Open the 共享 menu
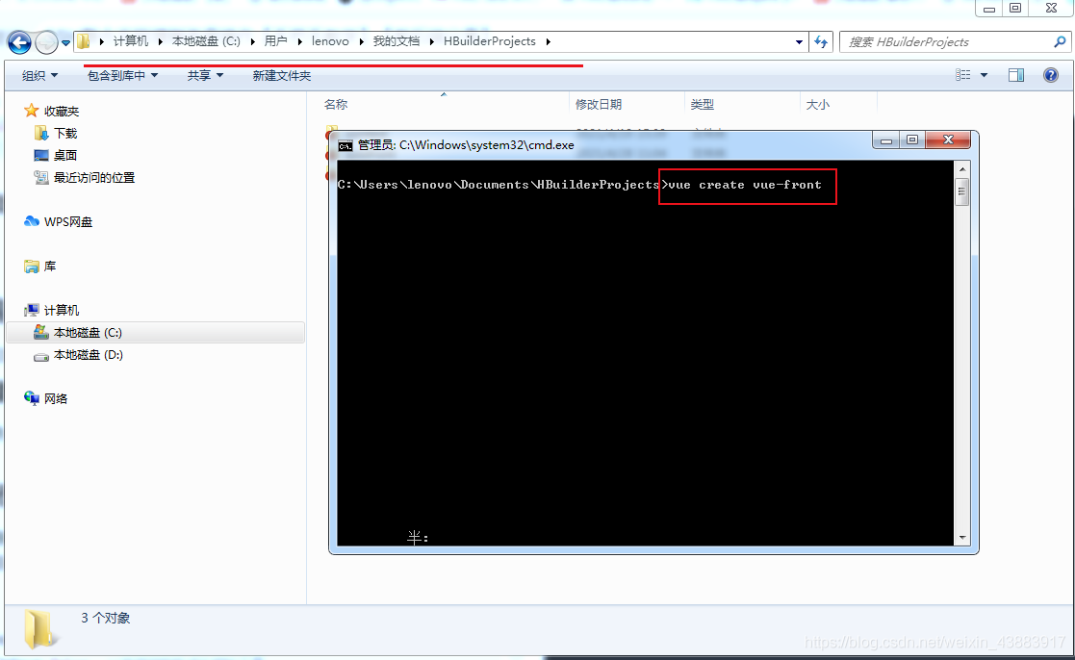The height and width of the screenshot is (660, 1075). point(206,75)
